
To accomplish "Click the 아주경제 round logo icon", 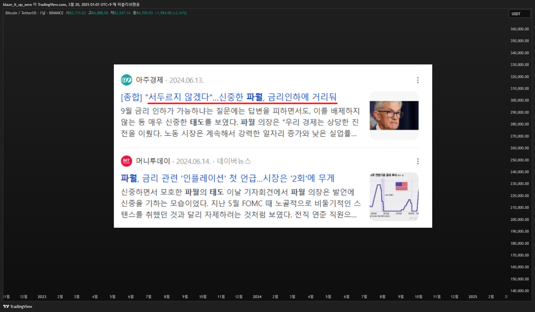I will click(126, 80).
